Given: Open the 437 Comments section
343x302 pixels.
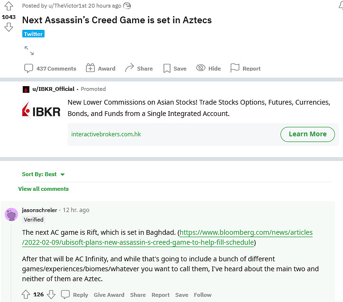Looking at the screenshot, I should (50, 69).
